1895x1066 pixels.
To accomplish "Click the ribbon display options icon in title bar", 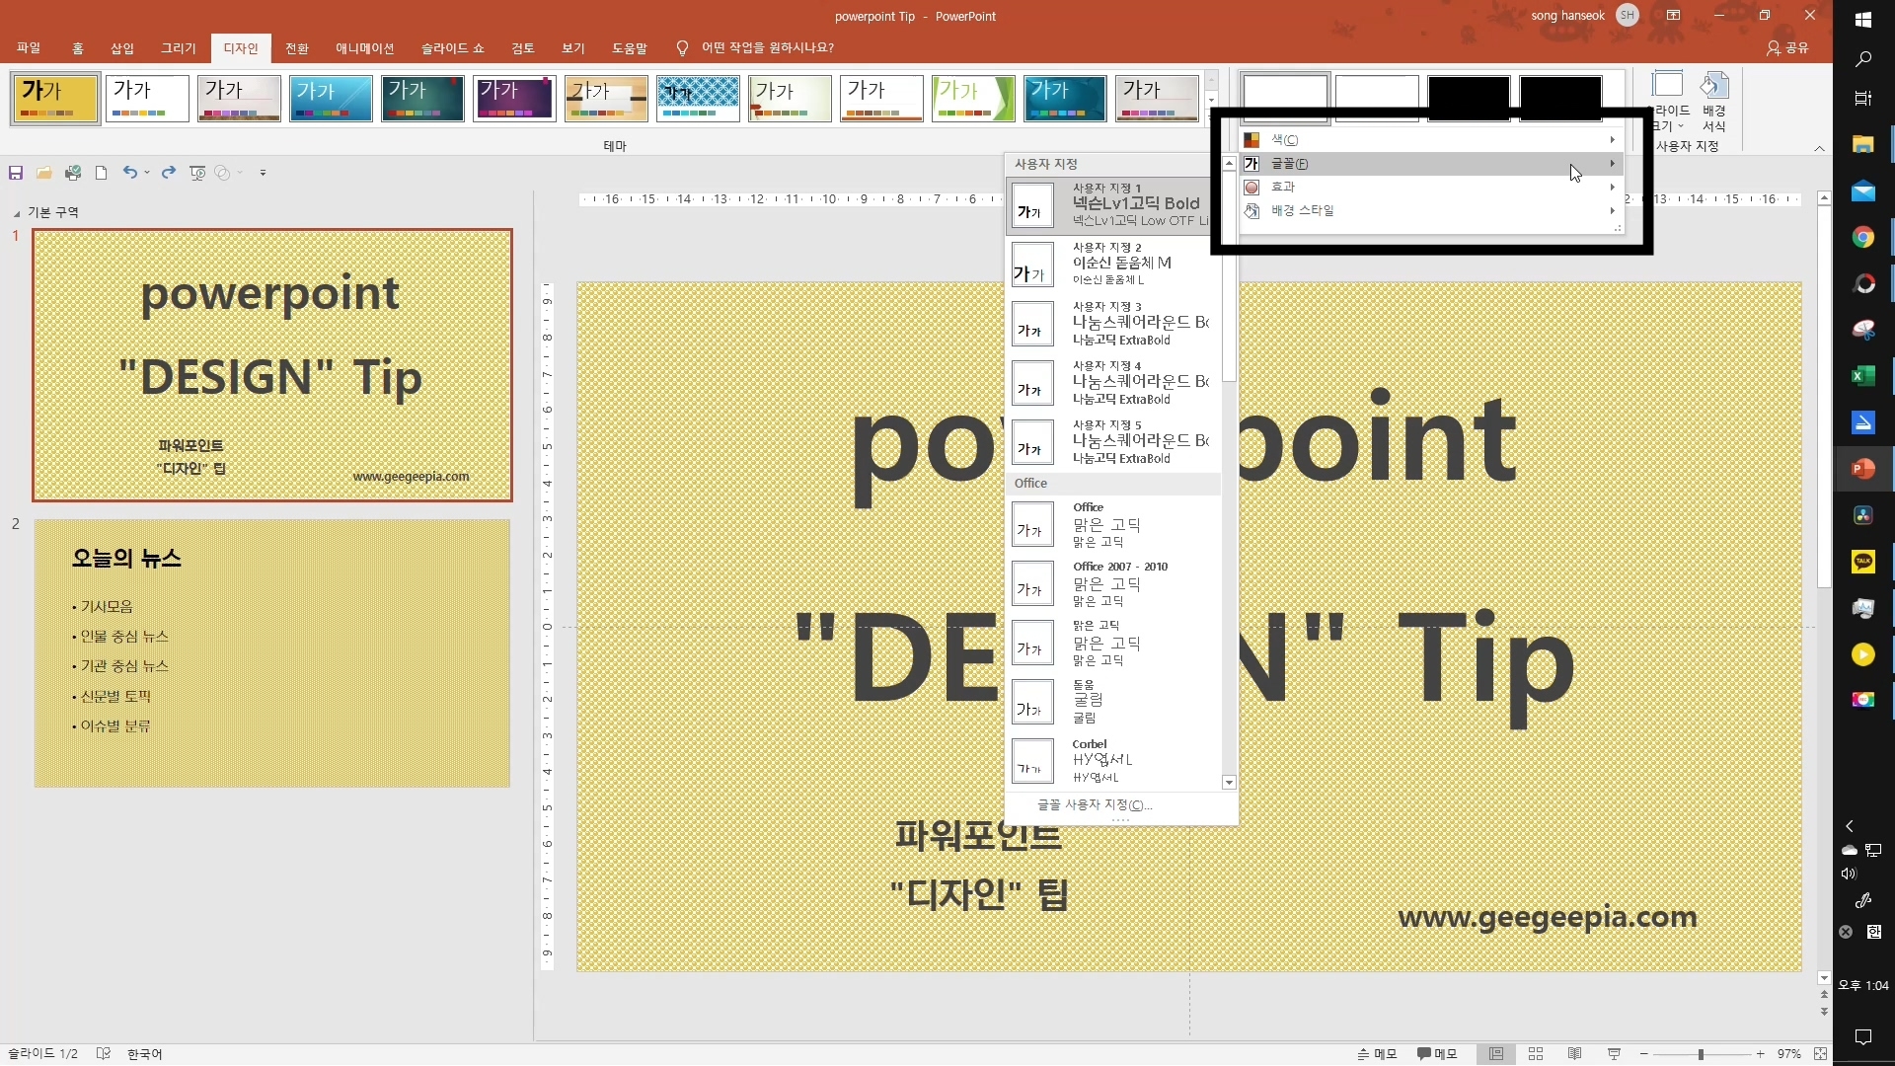I will point(1673,16).
